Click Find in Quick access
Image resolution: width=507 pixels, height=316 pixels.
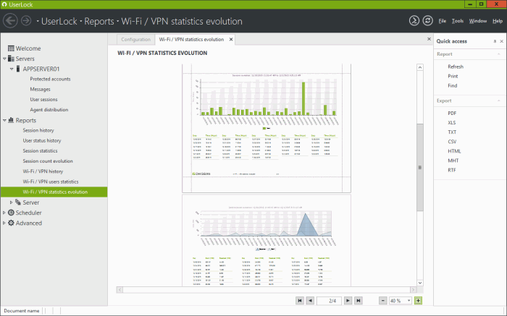coord(453,85)
